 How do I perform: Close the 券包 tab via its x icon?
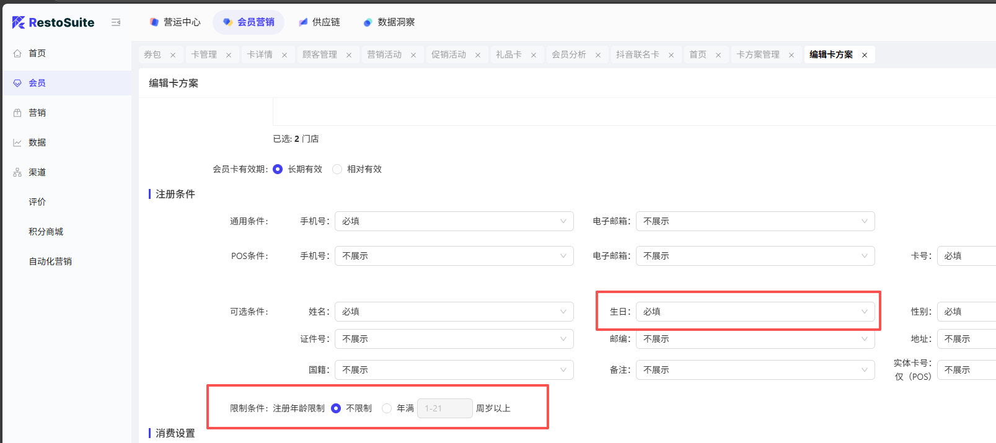click(x=173, y=55)
